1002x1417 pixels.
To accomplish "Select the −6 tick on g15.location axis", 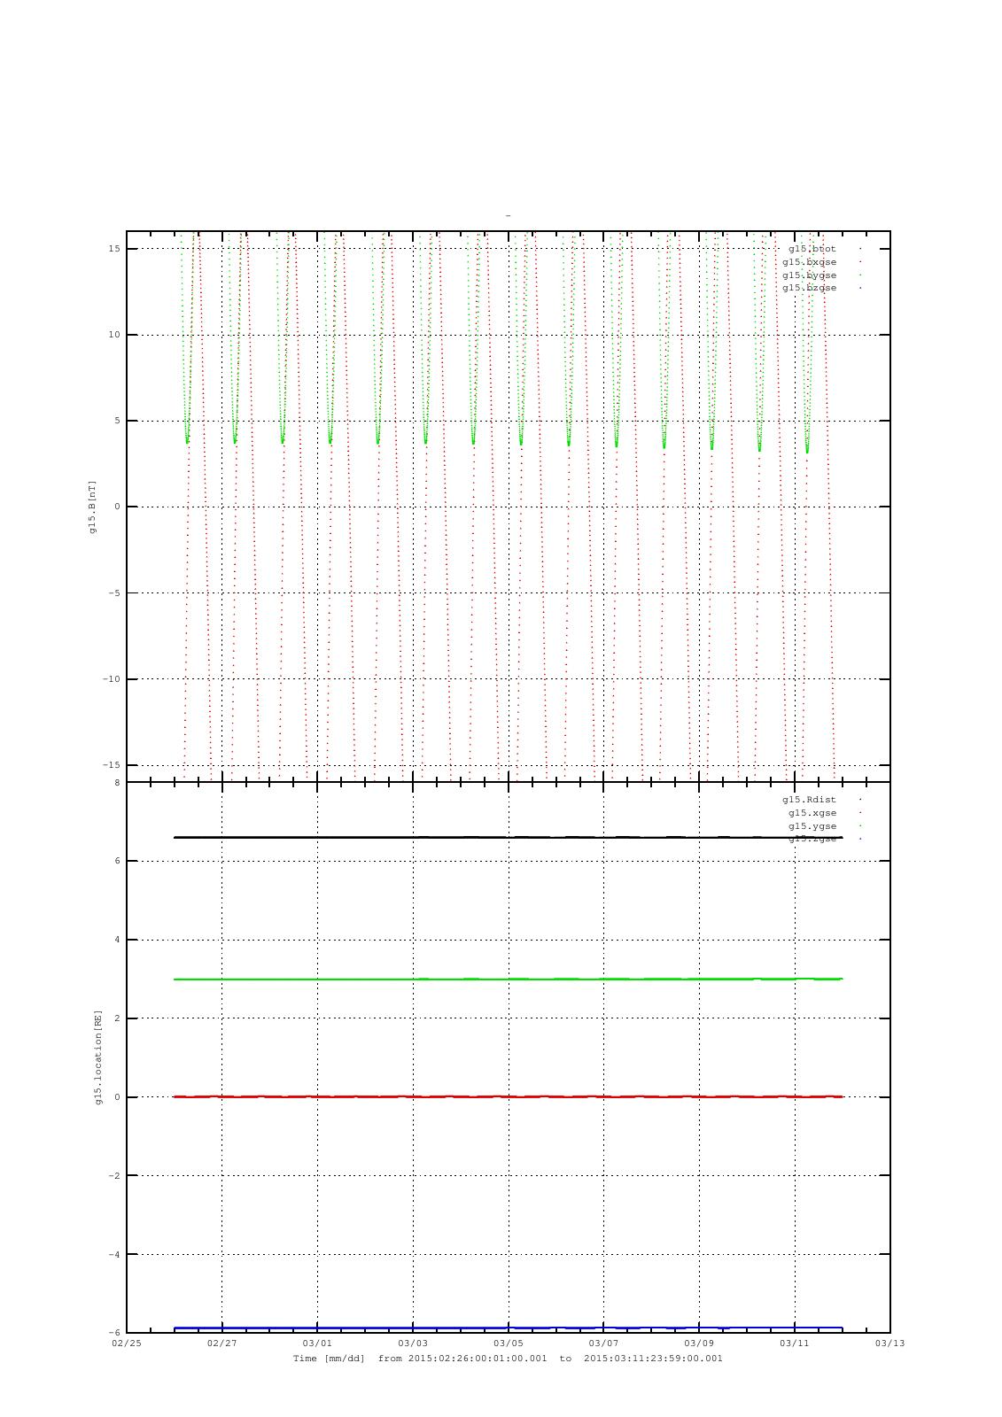I will click(x=114, y=1333).
